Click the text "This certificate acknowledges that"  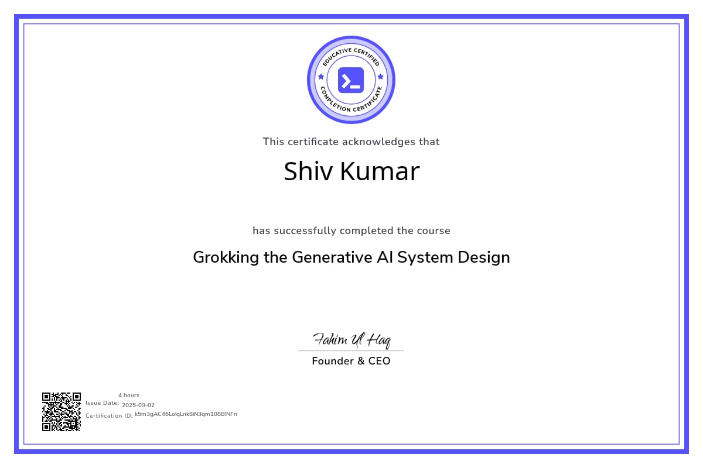(x=351, y=142)
